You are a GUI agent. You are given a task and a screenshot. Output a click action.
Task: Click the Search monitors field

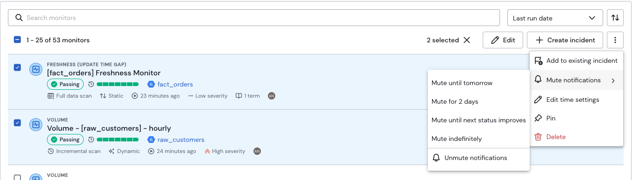(254, 18)
